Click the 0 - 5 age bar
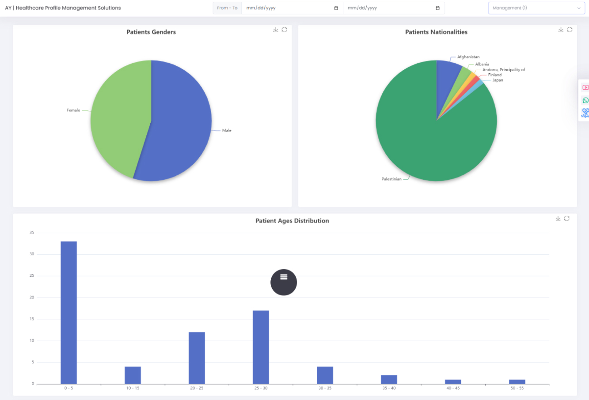Image resolution: width=589 pixels, height=400 pixels. click(x=68, y=313)
